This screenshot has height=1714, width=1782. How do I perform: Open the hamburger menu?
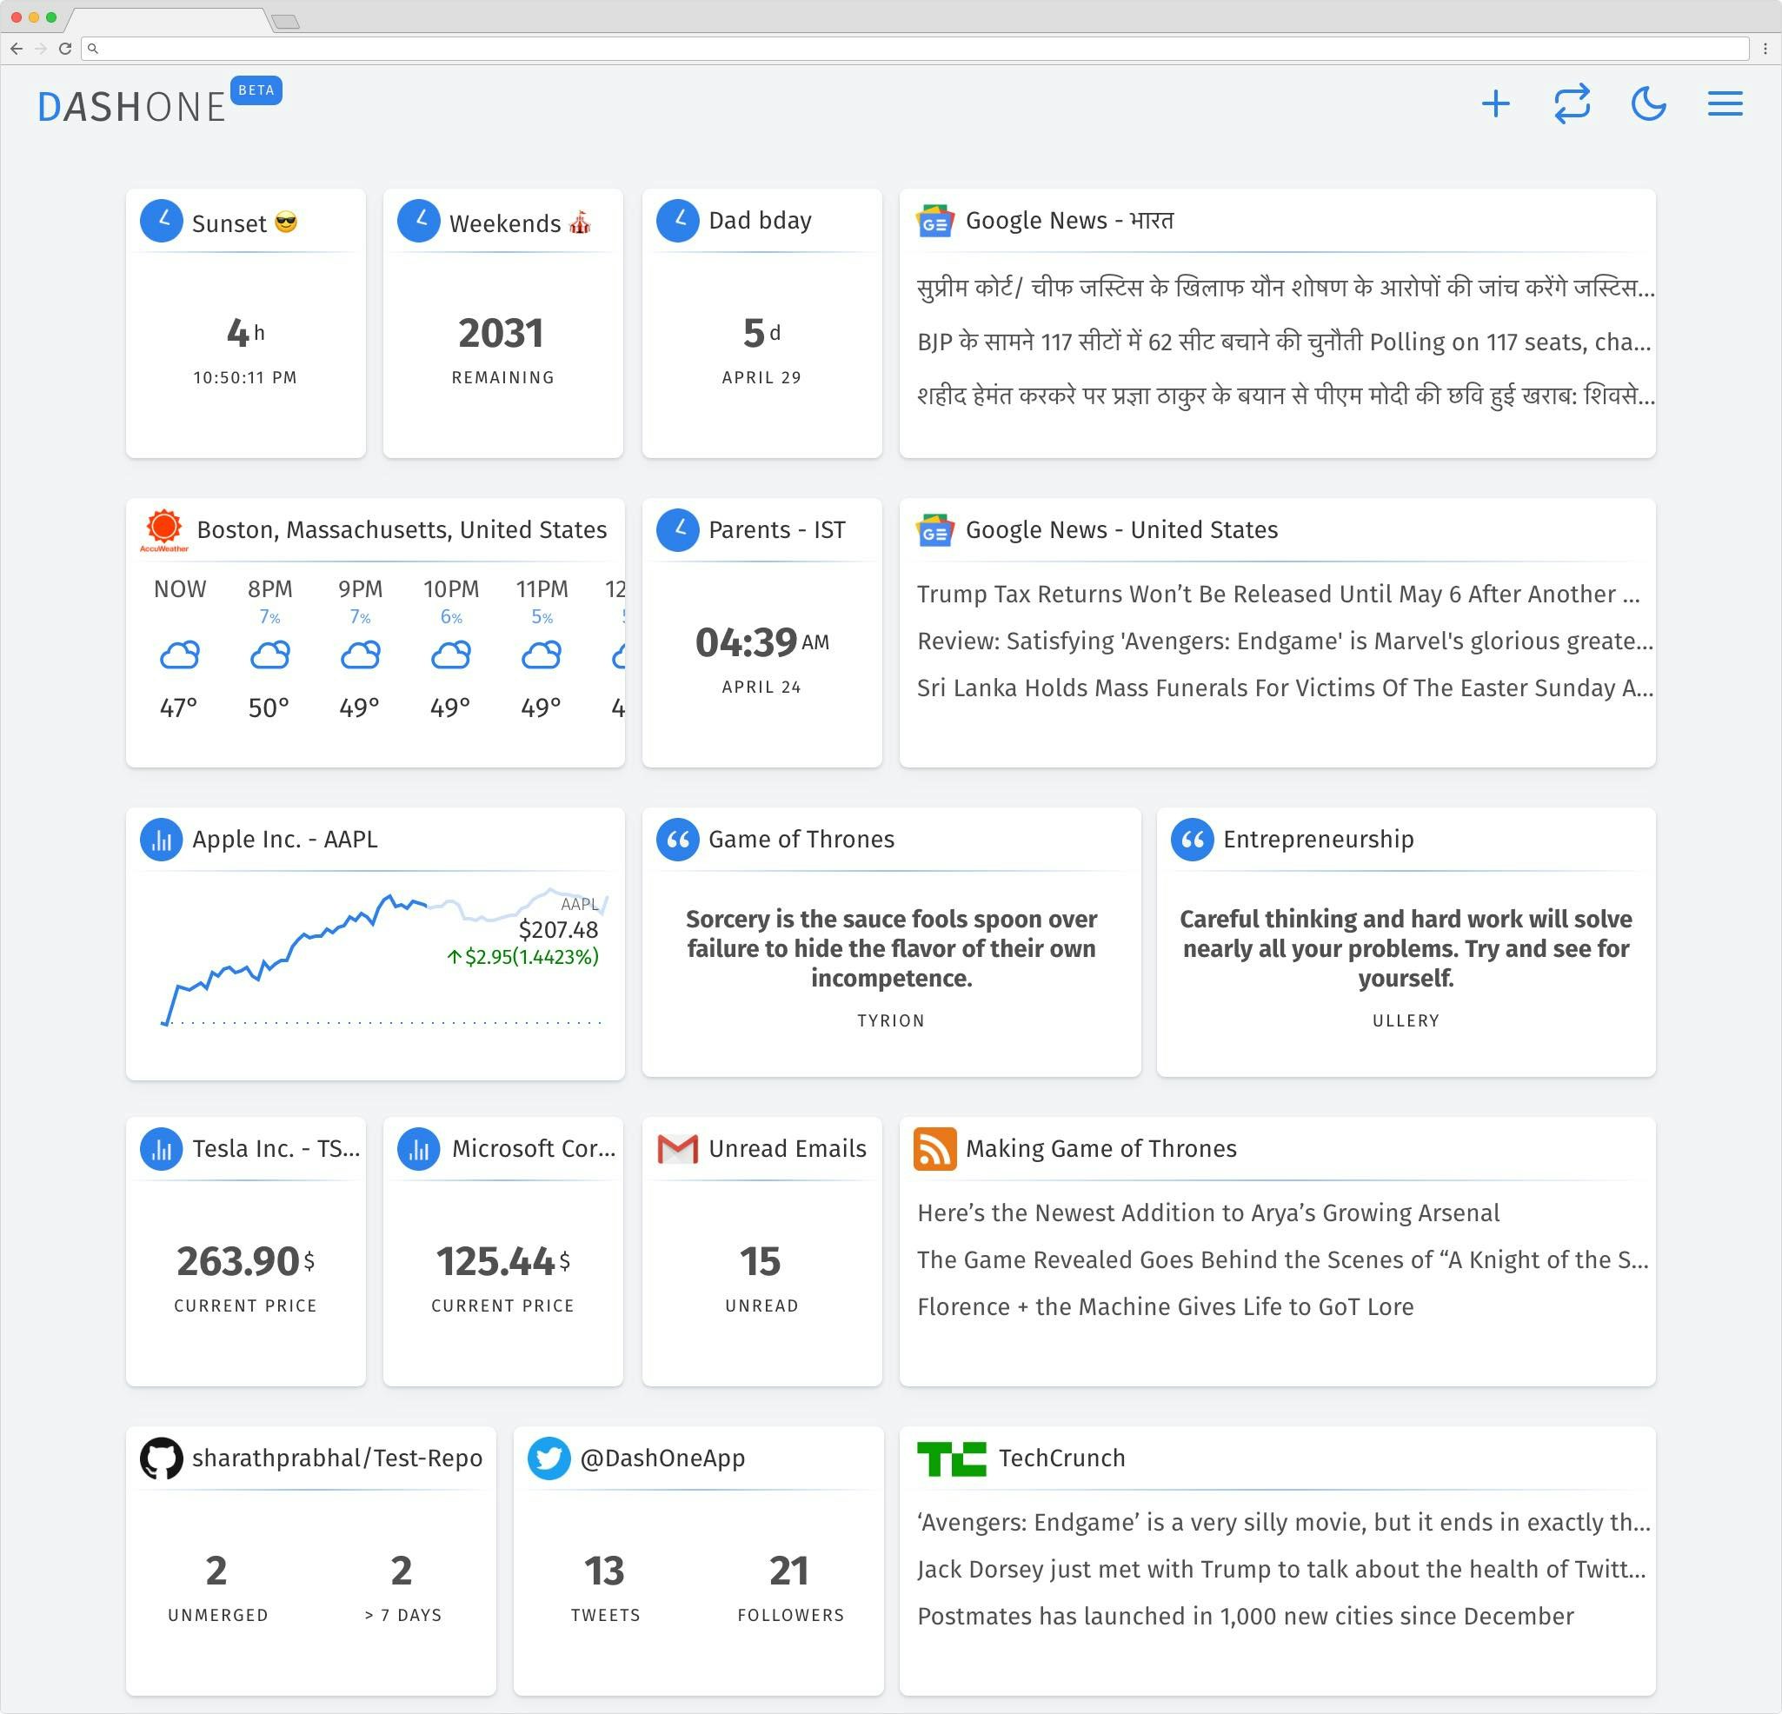[1724, 103]
